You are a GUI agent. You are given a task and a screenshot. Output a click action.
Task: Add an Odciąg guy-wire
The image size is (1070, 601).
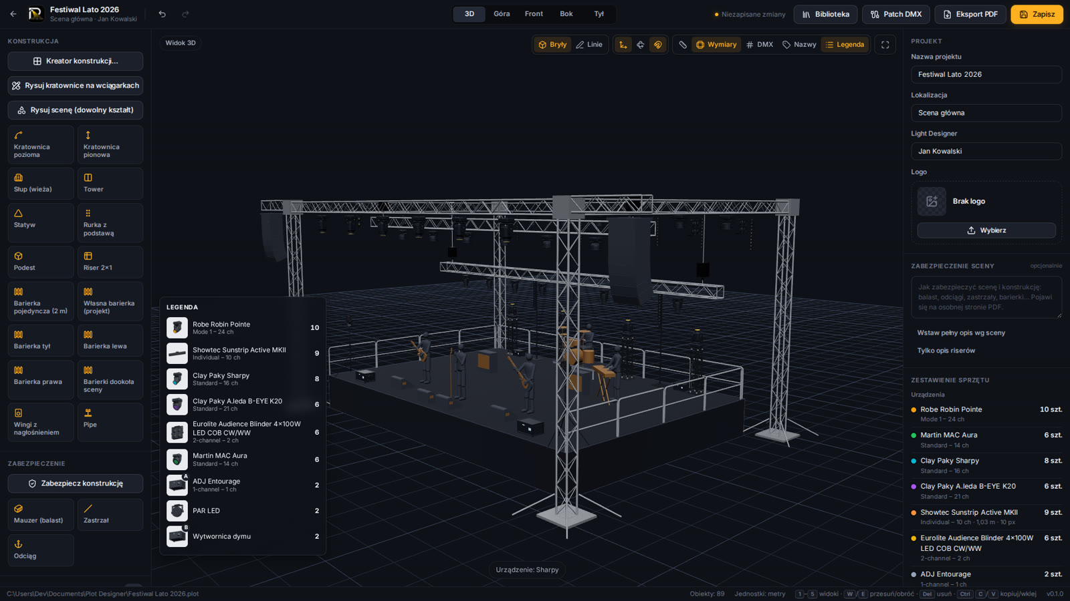click(x=41, y=550)
